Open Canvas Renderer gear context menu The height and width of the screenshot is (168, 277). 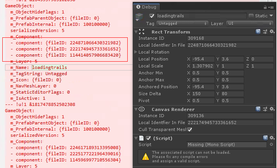pos(272,109)
